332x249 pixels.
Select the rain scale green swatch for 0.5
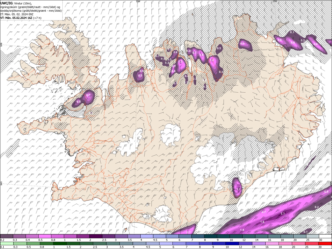tap(33, 244)
